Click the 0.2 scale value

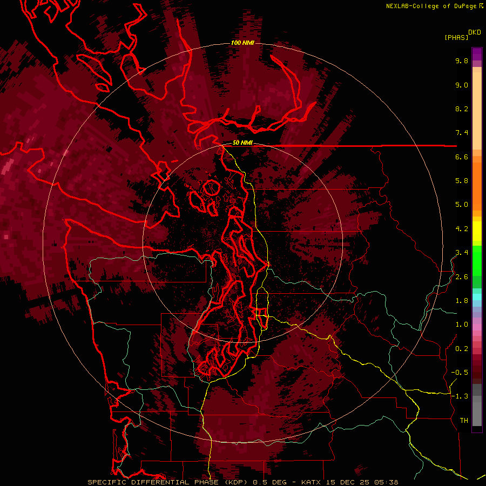pos(462,349)
